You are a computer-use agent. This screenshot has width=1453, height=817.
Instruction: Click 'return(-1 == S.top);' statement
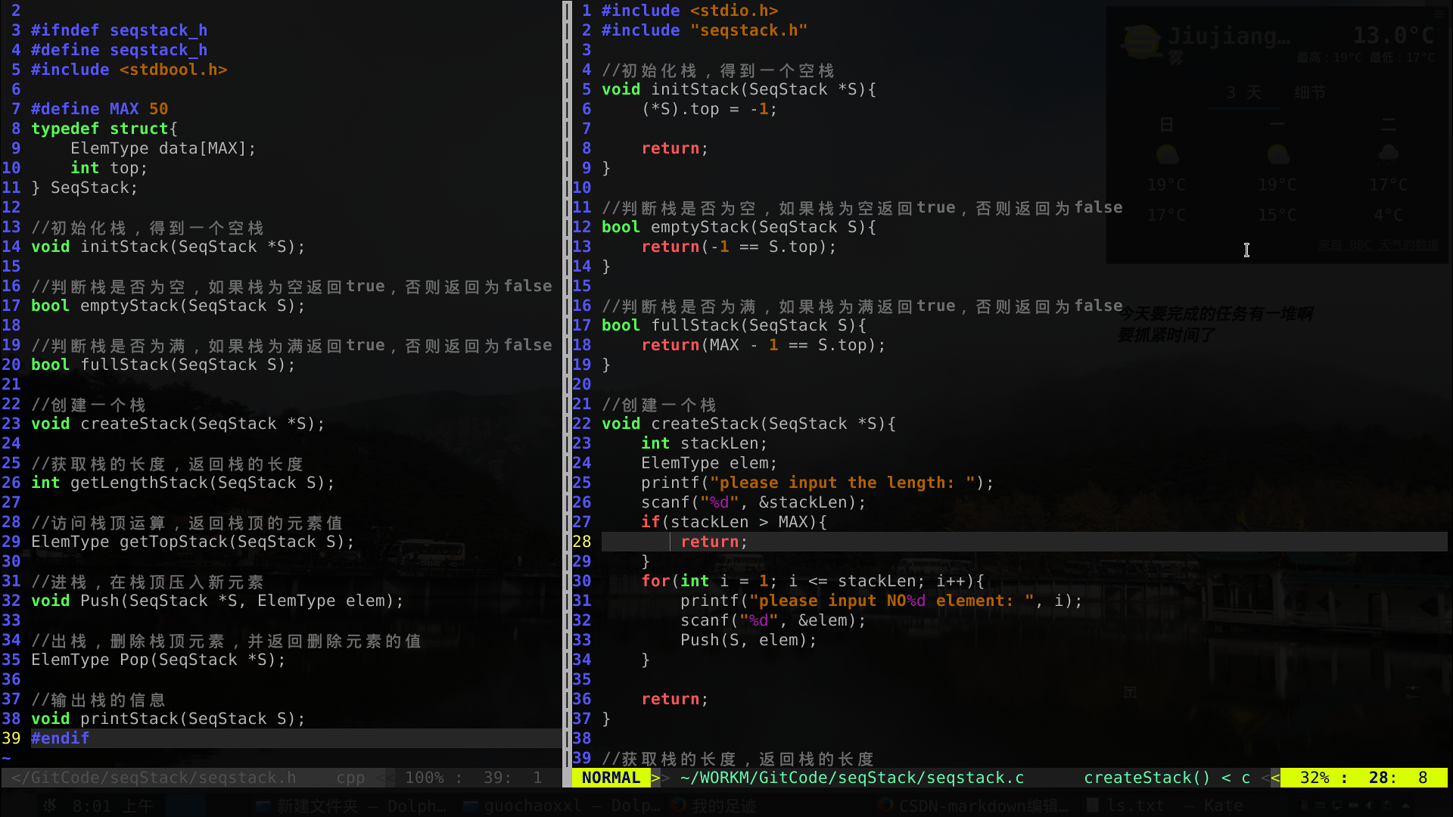point(739,247)
